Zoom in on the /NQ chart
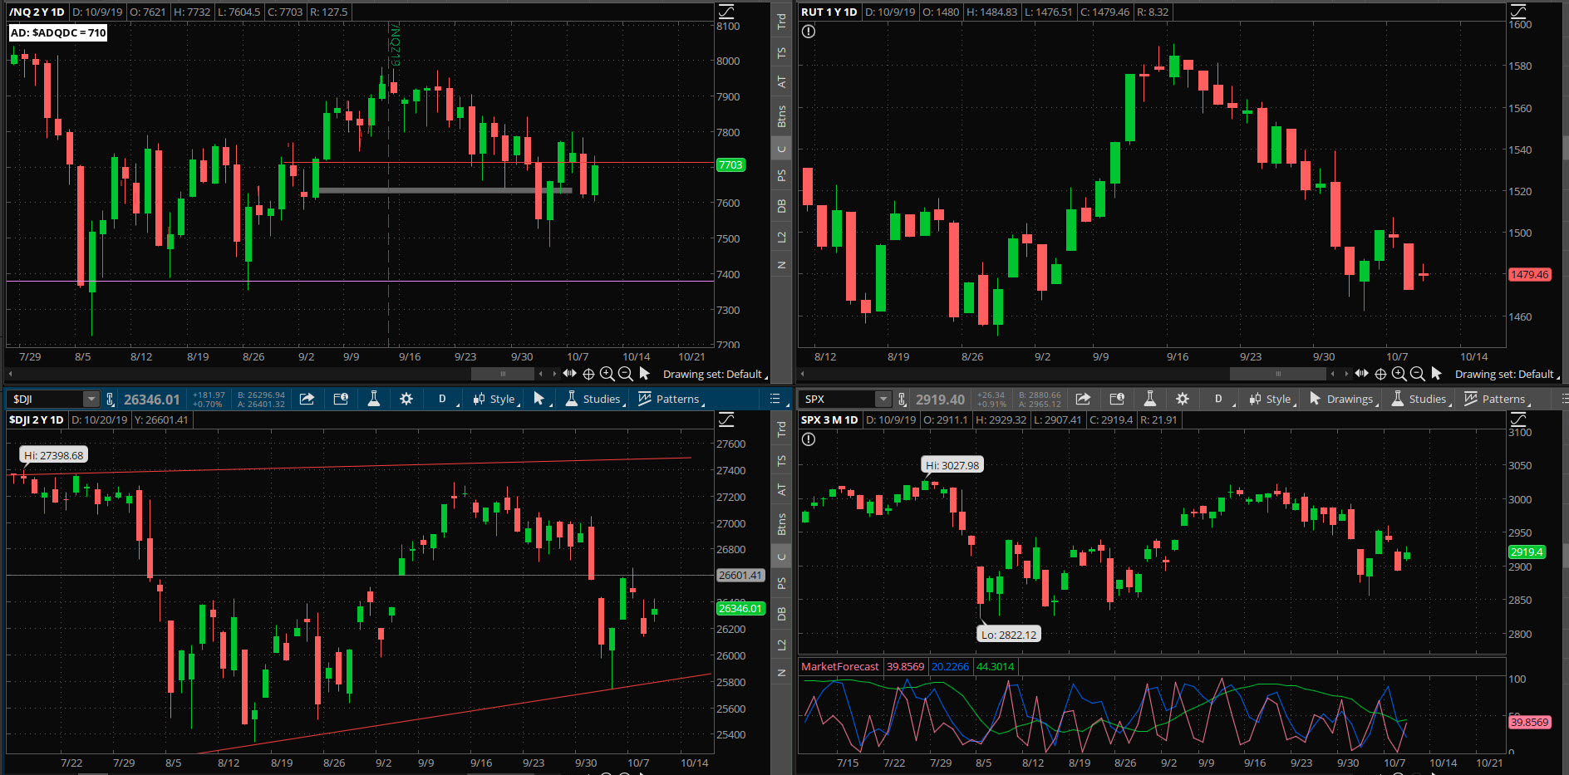This screenshot has width=1569, height=775. tap(607, 374)
